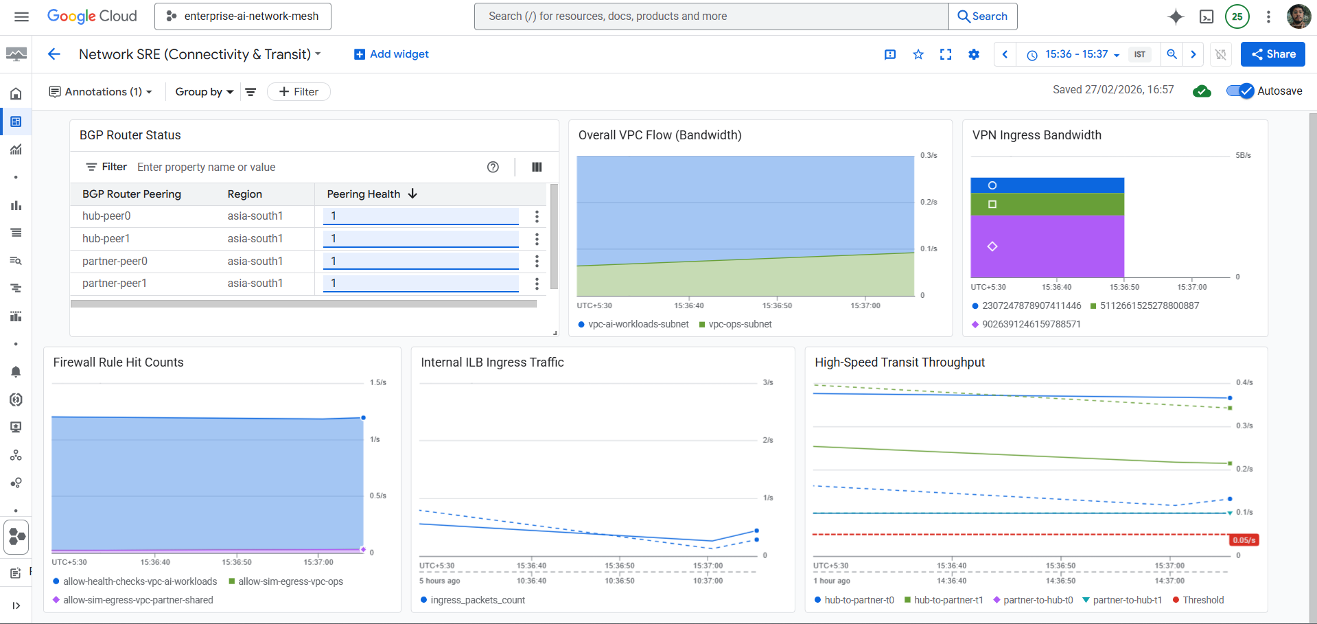Image resolution: width=1317 pixels, height=624 pixels.
Task: Go back with the left arrow
Action: tap(54, 54)
